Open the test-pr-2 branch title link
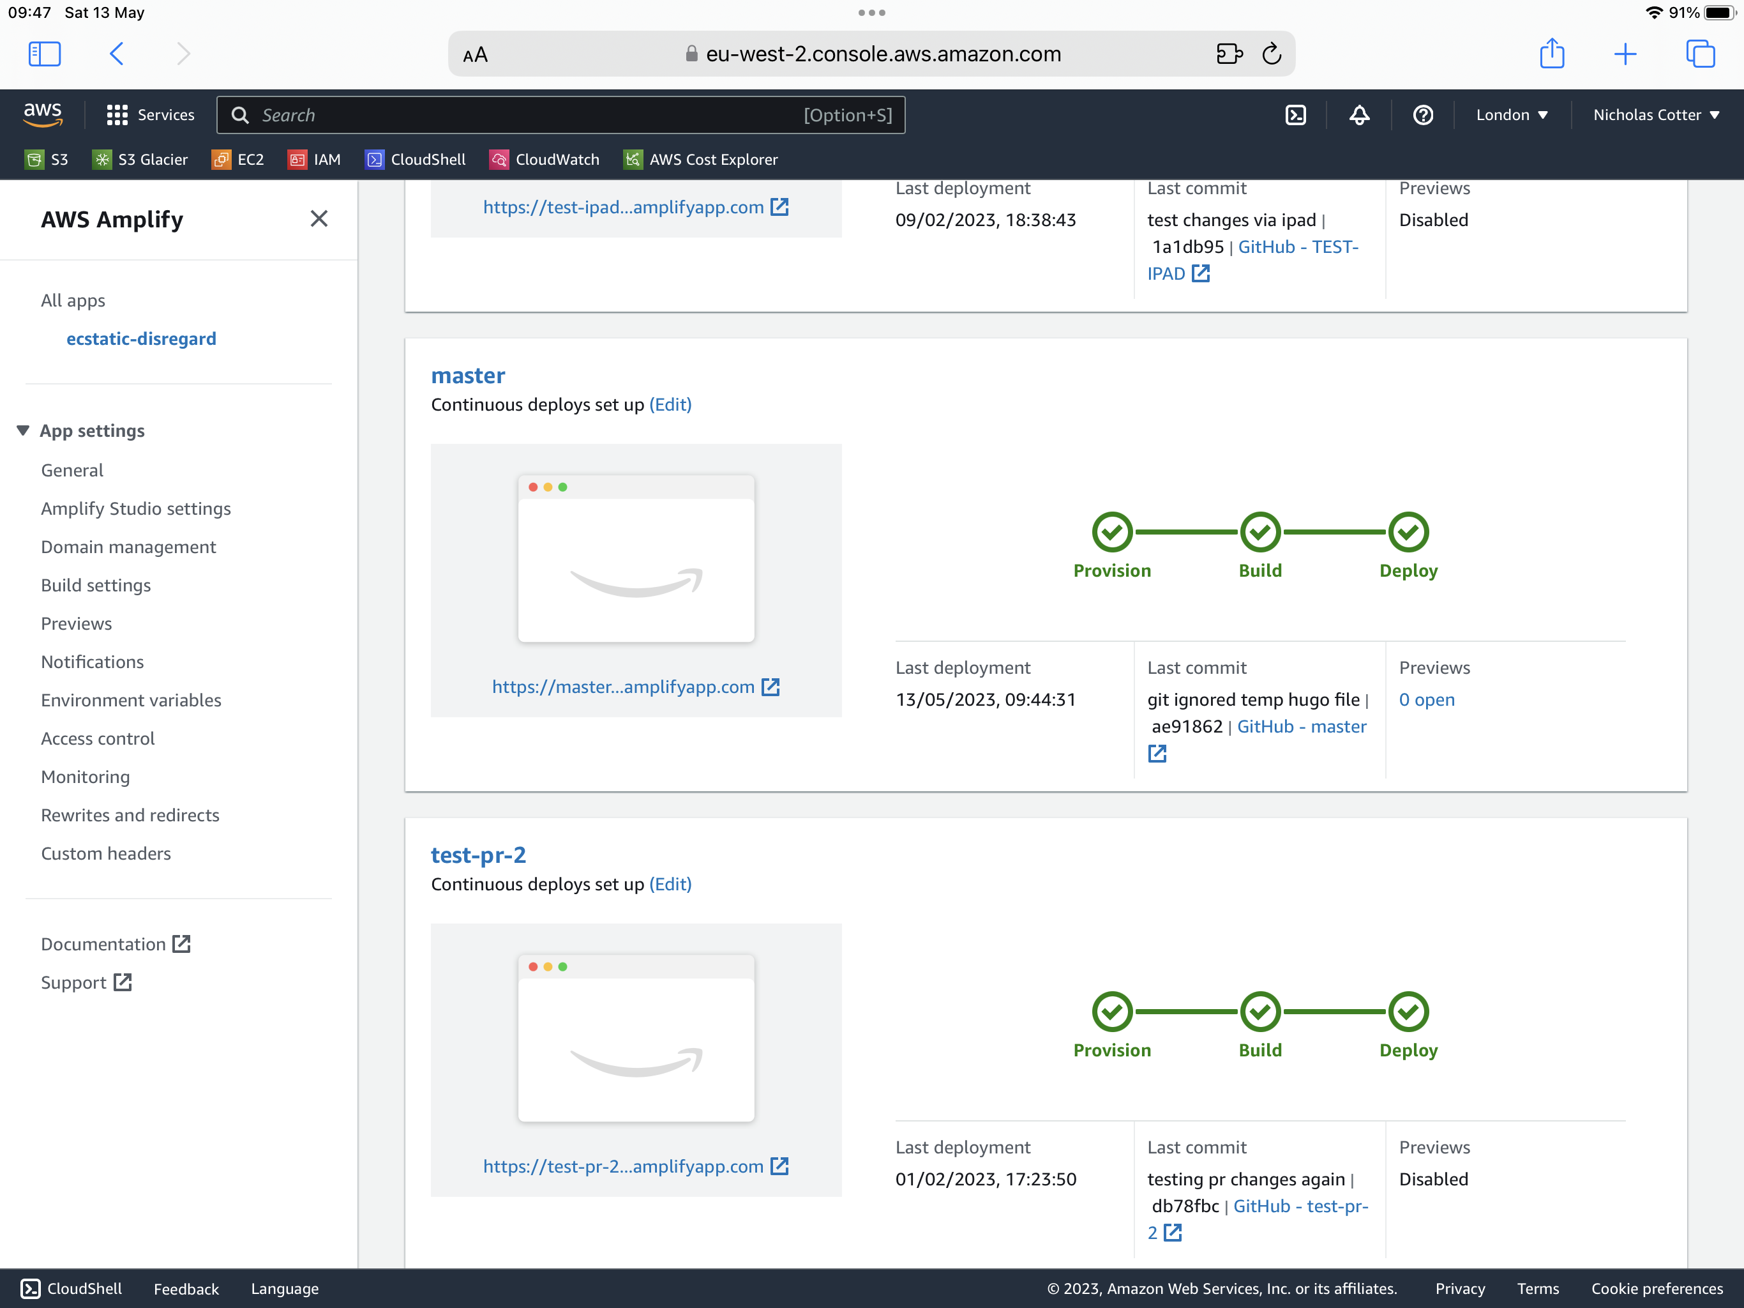This screenshot has width=1744, height=1308. pyautogui.click(x=477, y=855)
